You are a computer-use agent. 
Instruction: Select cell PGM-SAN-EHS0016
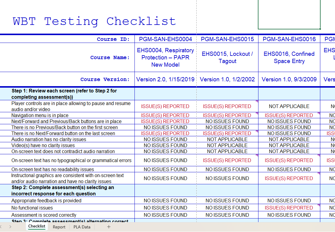coord(289,39)
